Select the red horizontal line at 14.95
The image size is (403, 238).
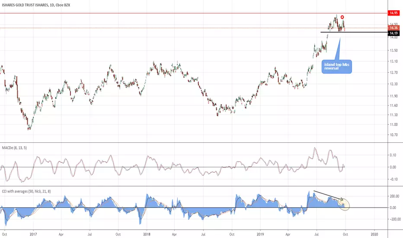[x=194, y=13]
